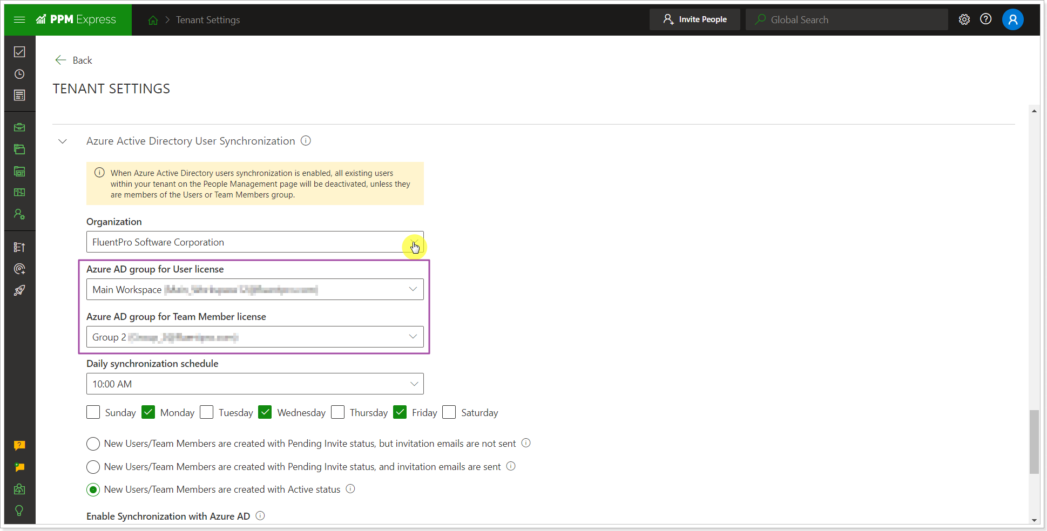This screenshot has height=531, width=1047.
Task: Check the Thursday checkbox
Action: pos(337,412)
